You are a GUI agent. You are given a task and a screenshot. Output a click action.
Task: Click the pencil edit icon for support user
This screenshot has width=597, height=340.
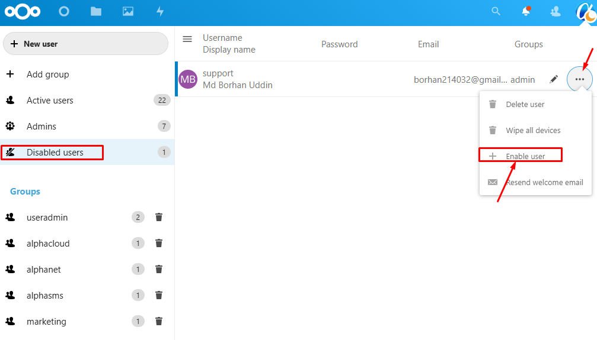pyautogui.click(x=554, y=79)
